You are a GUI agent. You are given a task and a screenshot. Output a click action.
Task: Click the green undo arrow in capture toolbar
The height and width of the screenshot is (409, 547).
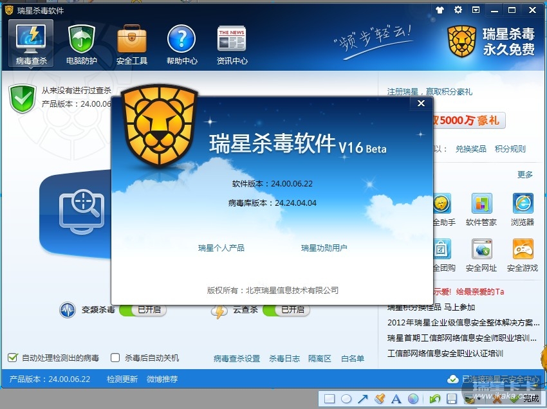[434, 399]
